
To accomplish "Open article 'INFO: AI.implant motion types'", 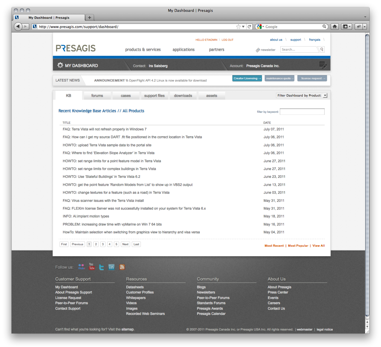I will point(86,216).
